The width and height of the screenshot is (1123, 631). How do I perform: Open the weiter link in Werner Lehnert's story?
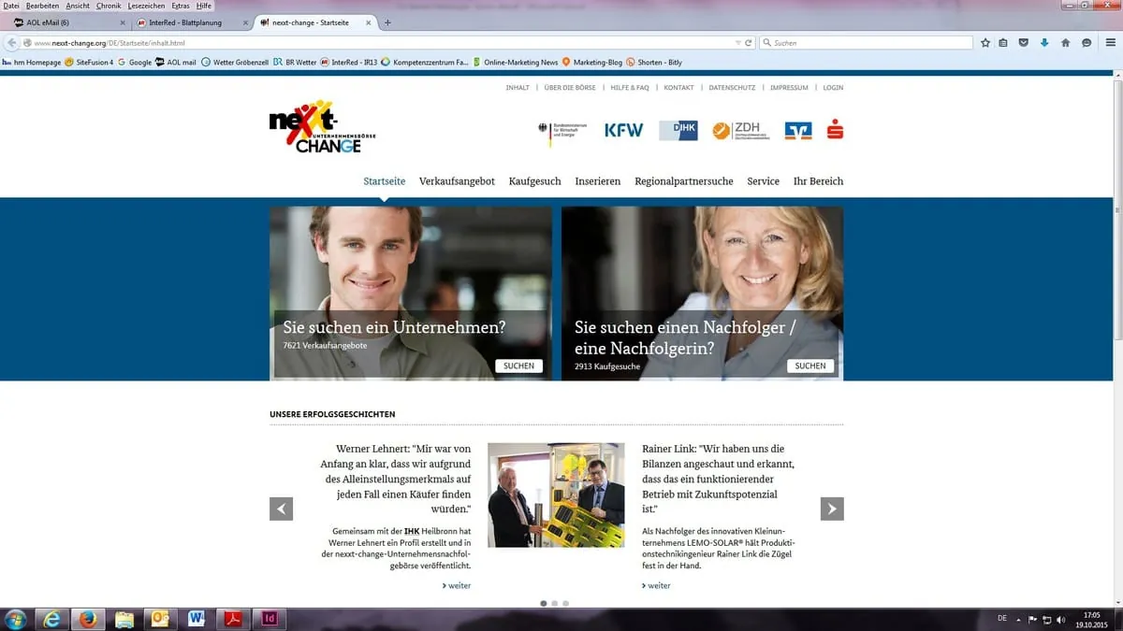click(457, 585)
